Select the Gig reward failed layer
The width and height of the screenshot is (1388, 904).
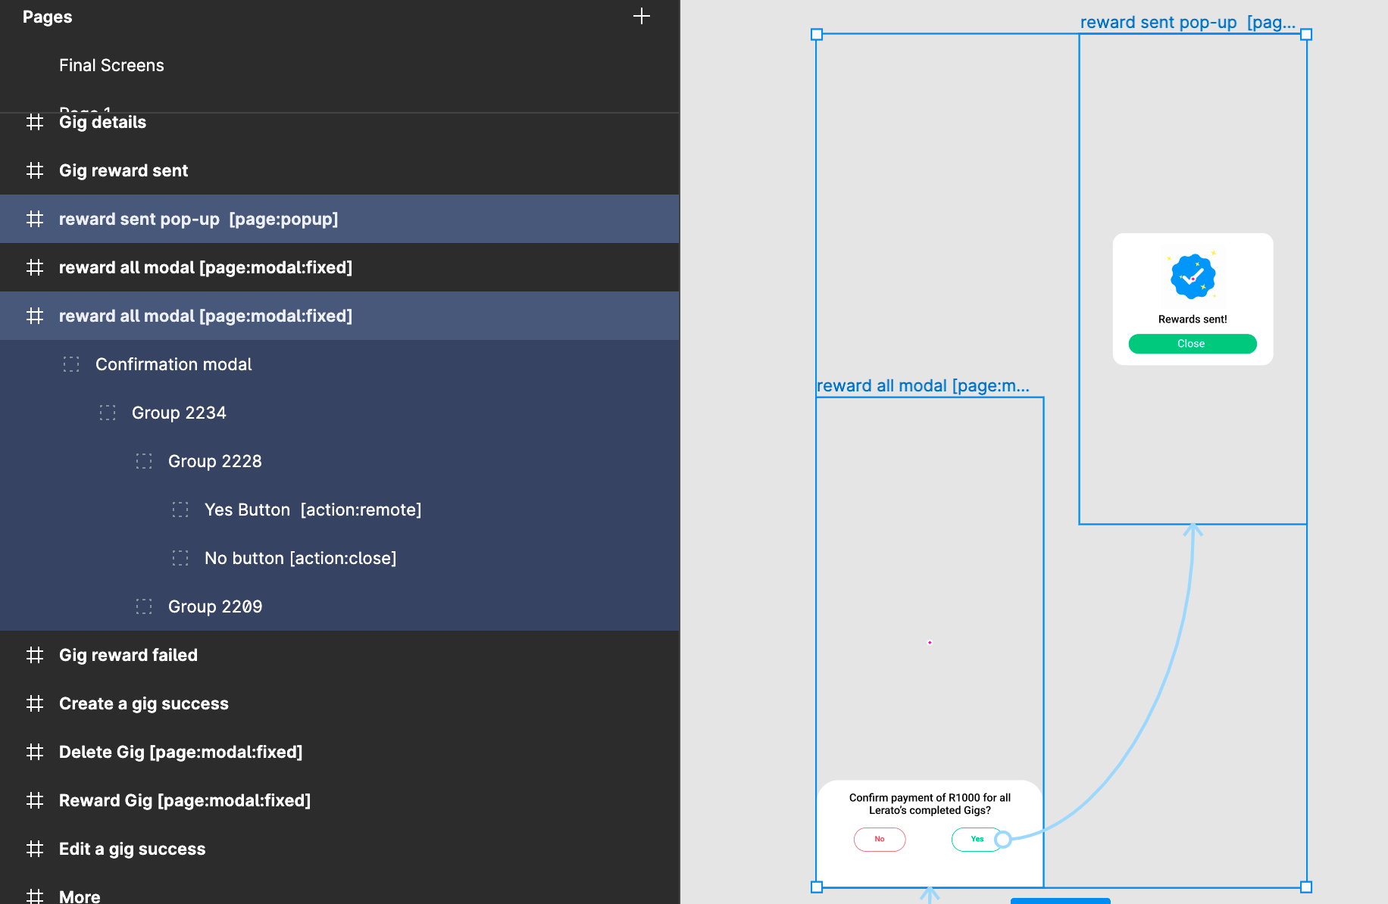339,655
